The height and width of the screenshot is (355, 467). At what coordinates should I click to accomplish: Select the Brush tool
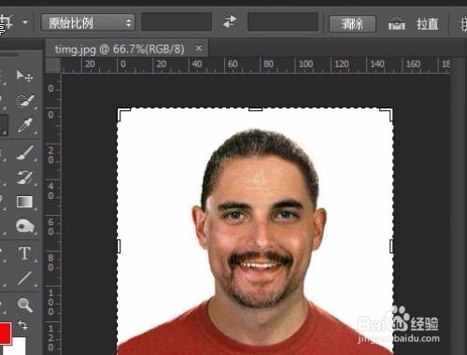click(x=25, y=153)
